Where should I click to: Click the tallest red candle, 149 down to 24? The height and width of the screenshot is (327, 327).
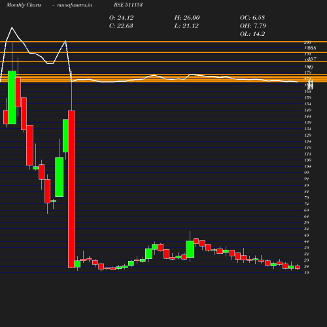click(x=71, y=189)
